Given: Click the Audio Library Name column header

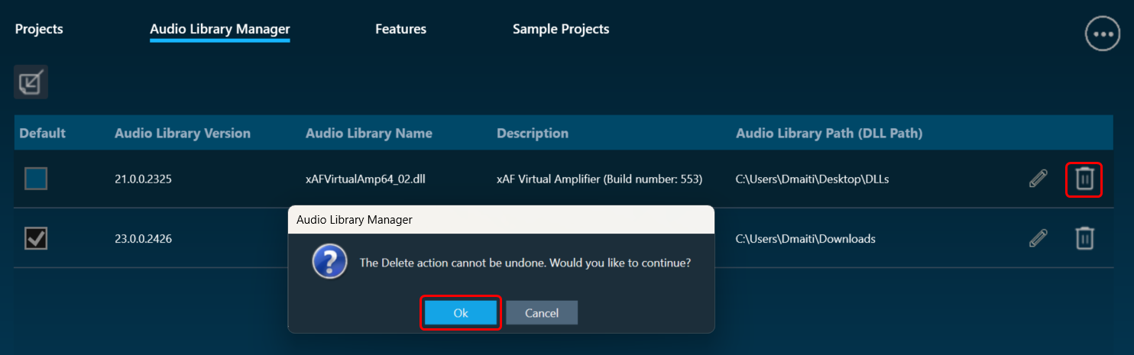Looking at the screenshot, I should 369,133.
